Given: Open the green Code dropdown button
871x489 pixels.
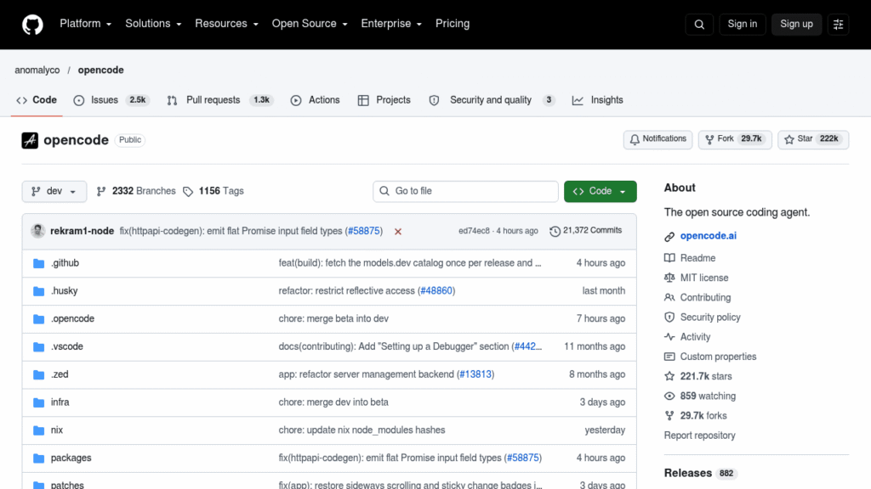Looking at the screenshot, I should click(x=600, y=191).
